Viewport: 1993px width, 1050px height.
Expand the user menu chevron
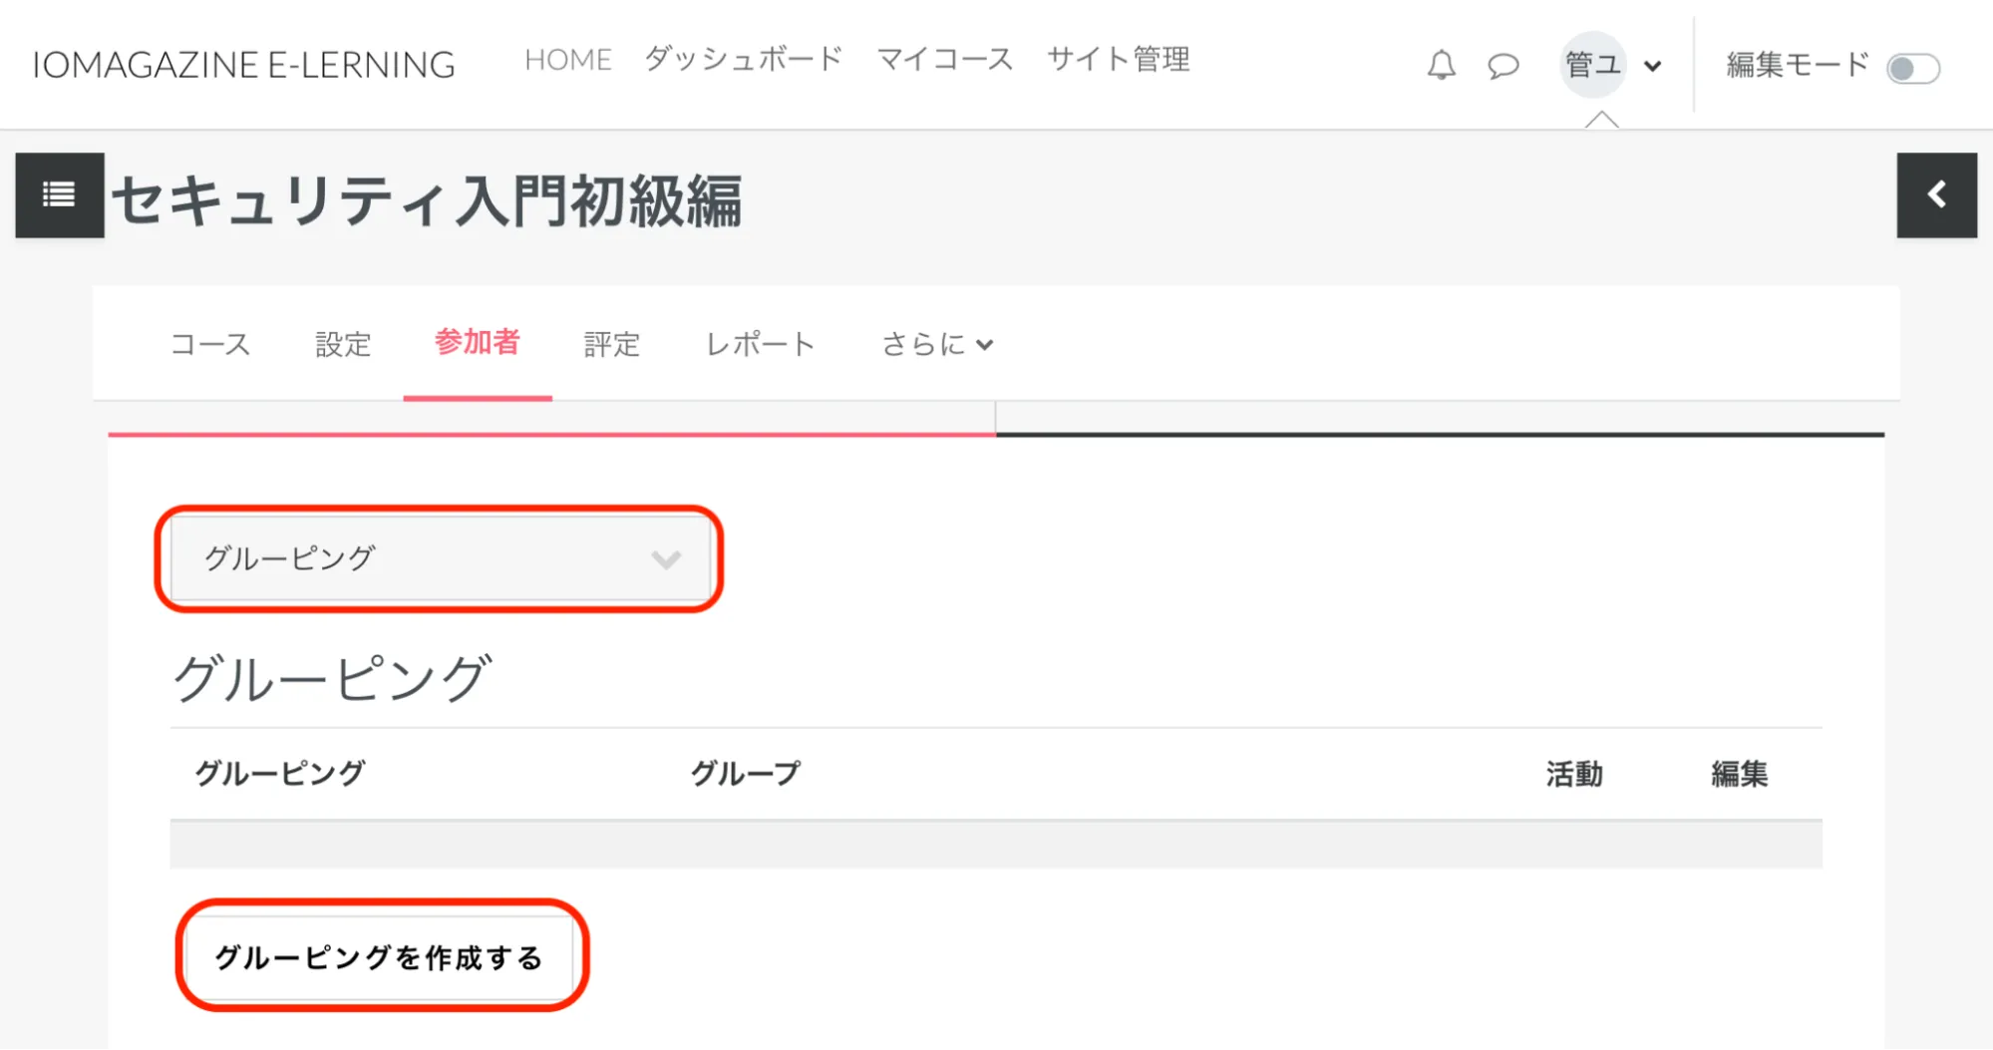coord(1653,67)
